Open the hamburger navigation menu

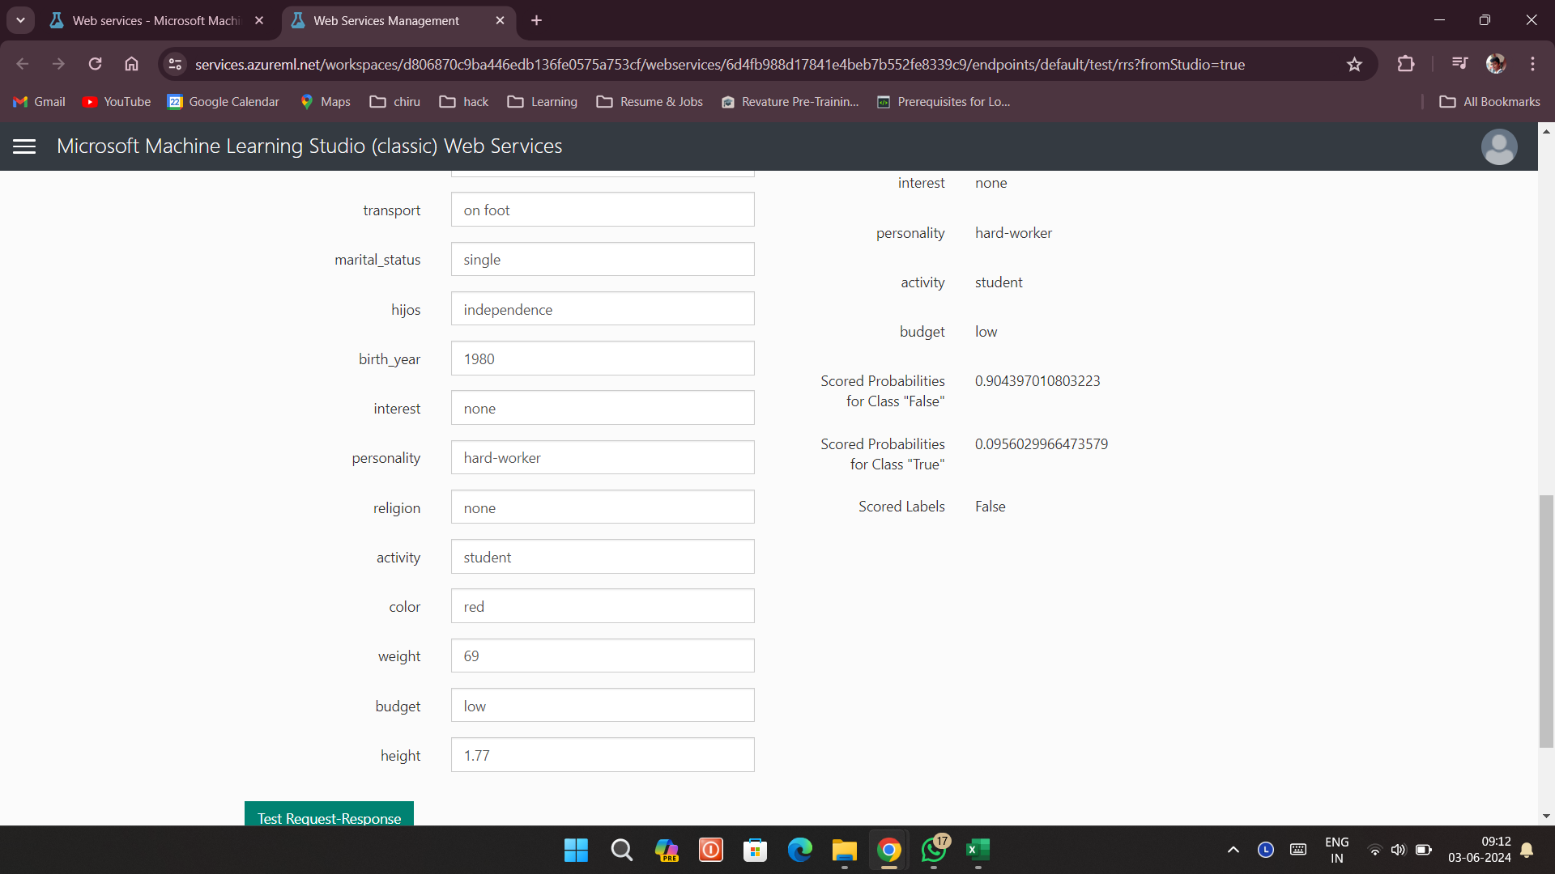point(24,146)
